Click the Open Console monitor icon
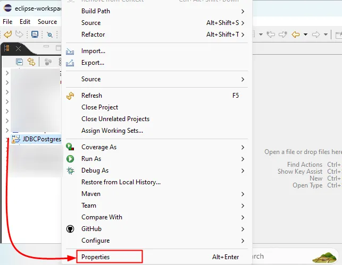 tap(35, 35)
